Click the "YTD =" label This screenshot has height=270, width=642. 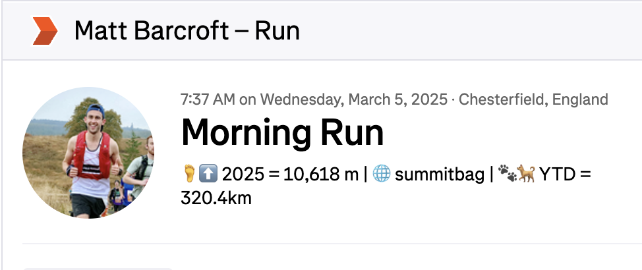(565, 175)
